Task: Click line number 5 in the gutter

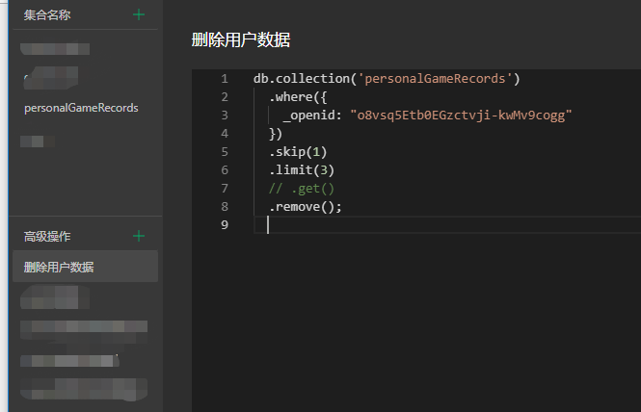Action: point(224,151)
